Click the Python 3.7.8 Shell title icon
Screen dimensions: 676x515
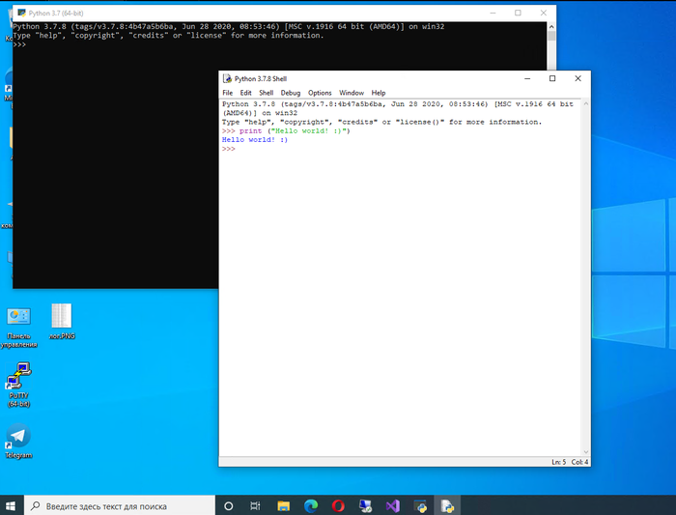[x=227, y=78]
